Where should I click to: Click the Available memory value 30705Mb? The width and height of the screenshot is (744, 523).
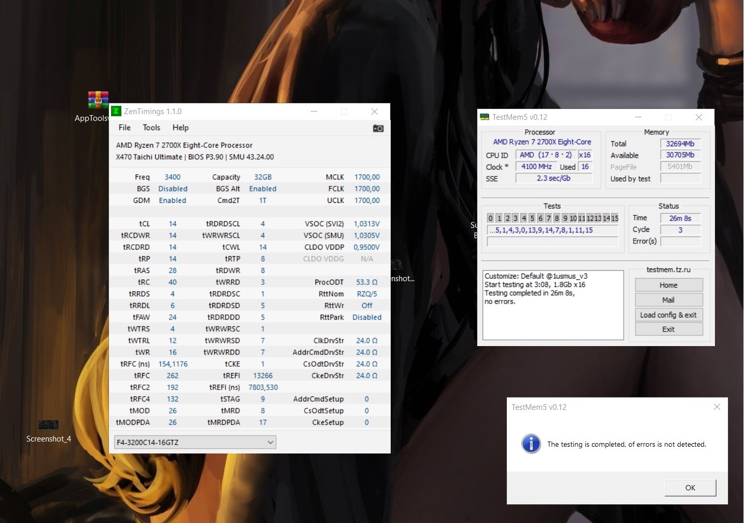tap(680, 155)
